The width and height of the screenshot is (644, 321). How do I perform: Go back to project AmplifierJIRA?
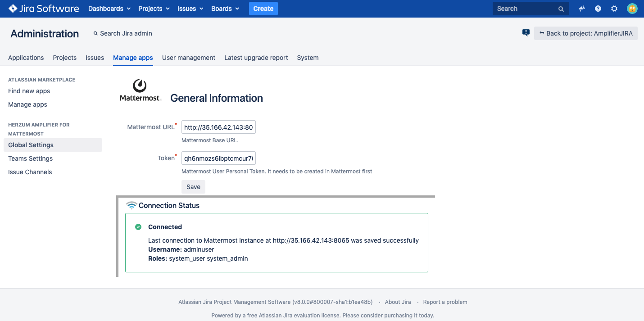click(x=585, y=33)
